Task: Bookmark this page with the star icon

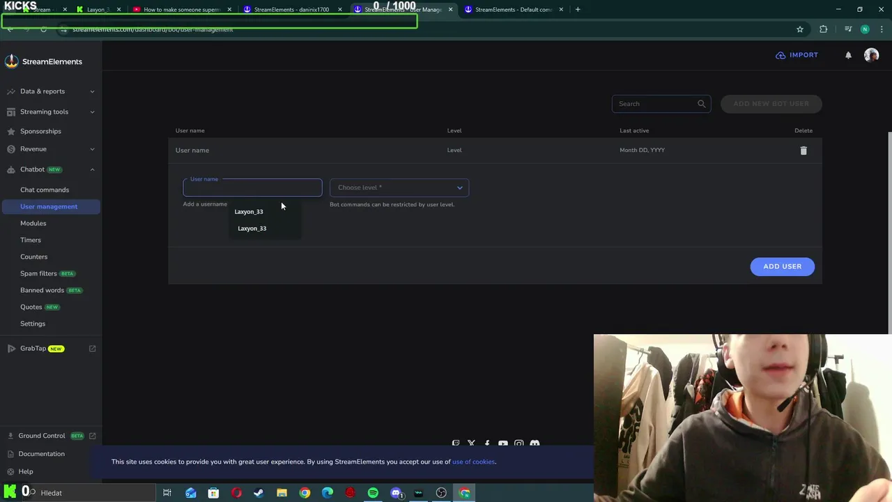Action: click(x=800, y=29)
